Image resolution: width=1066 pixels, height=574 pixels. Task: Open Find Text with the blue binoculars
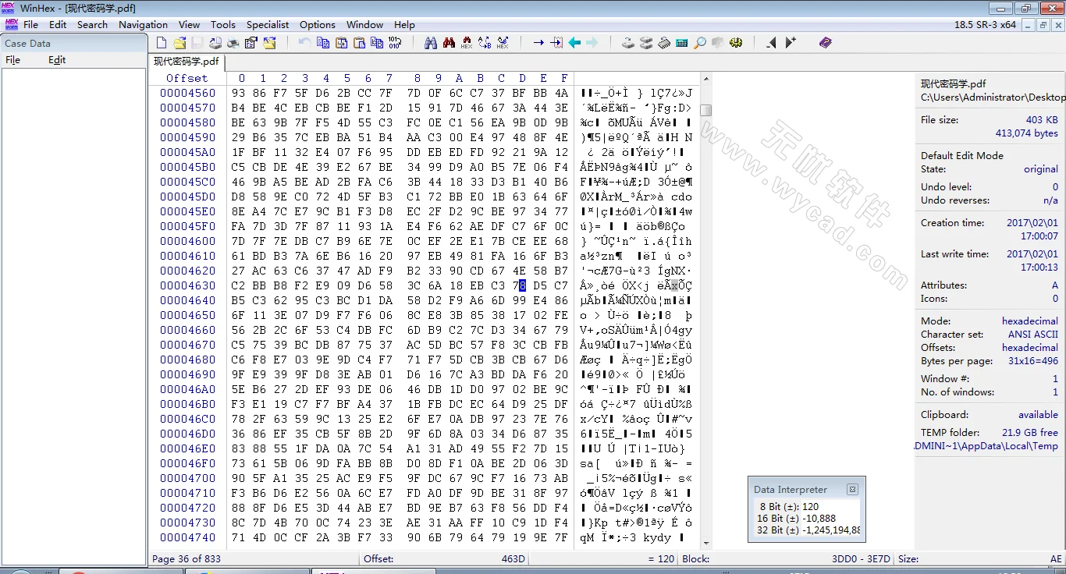click(431, 43)
